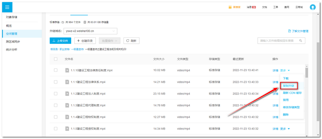Expand the 批量操作 dropdown
The height and width of the screenshot is (139, 322).
(x=109, y=41)
